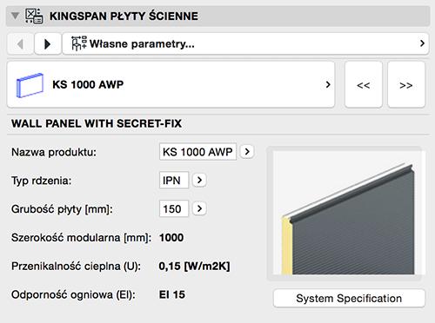Switch to next product with >> button
This screenshot has height=323, width=435.
tap(406, 85)
